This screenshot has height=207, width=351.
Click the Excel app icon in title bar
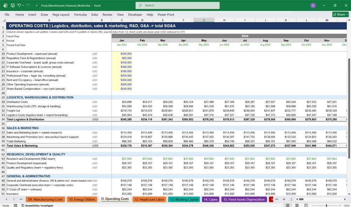click(x=5, y=5)
